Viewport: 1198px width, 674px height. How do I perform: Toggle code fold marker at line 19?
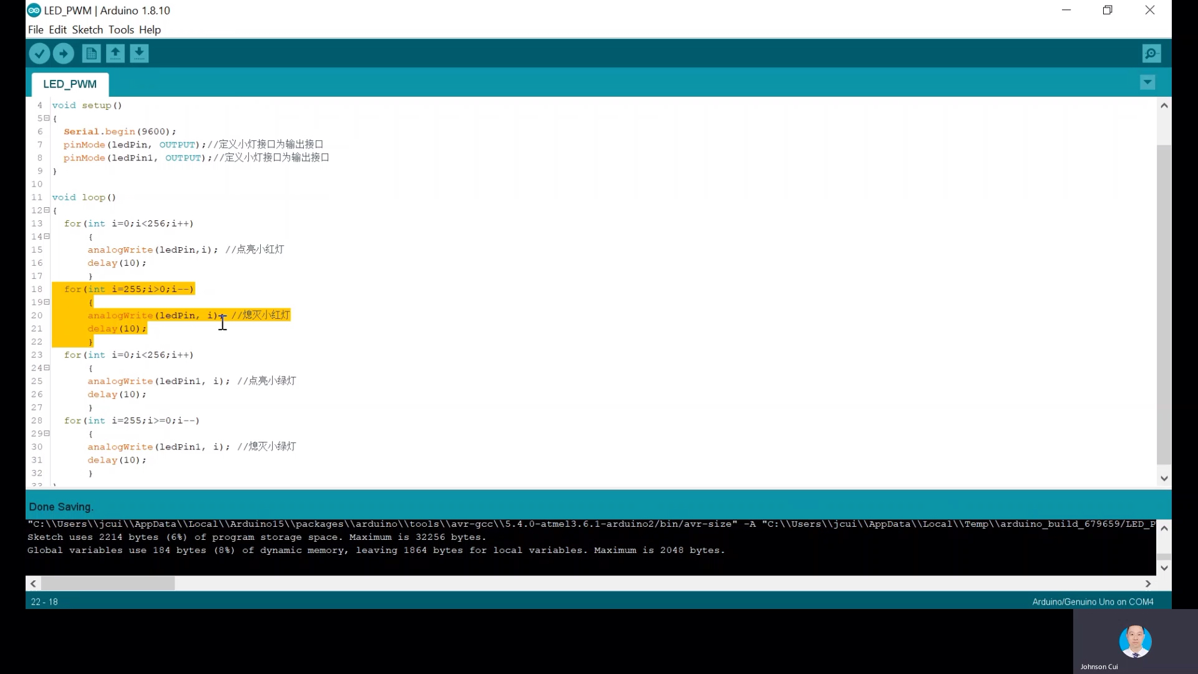point(47,302)
